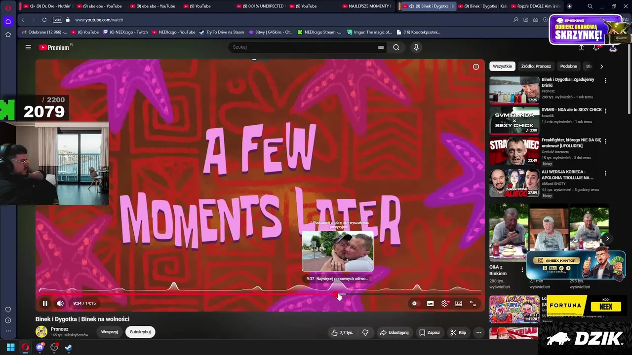Open ALI WERSJA KOBIECA video thumbnail
The width and height of the screenshot is (632, 355).
(514, 182)
